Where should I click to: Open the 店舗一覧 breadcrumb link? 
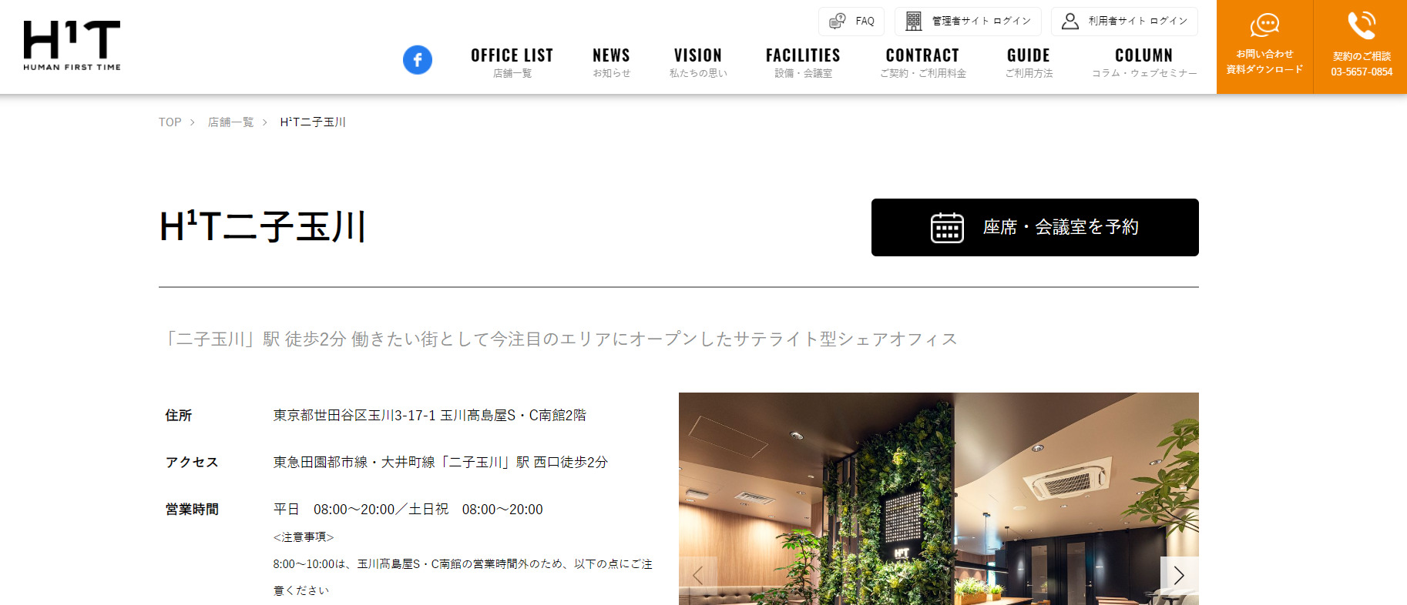click(x=230, y=122)
